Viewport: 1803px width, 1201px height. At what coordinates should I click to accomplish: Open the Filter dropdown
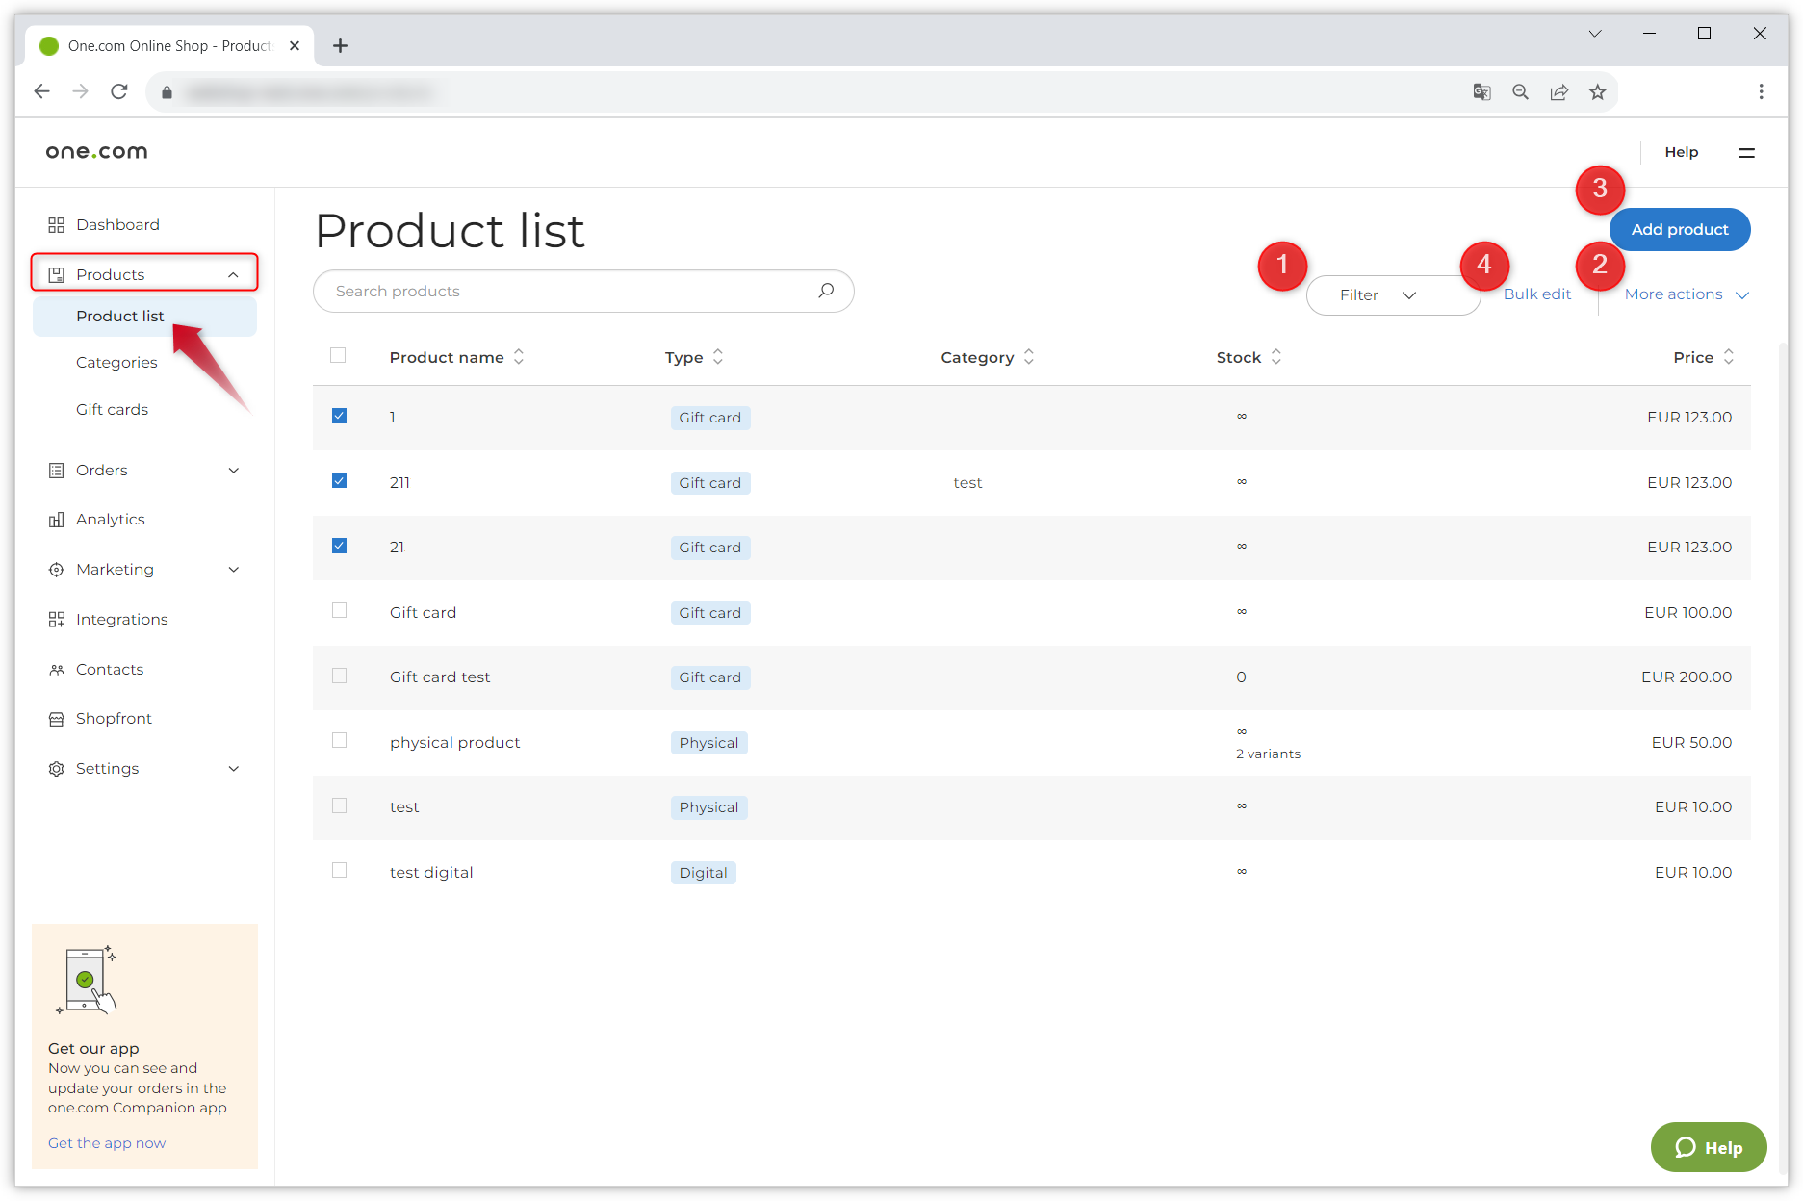click(1378, 295)
